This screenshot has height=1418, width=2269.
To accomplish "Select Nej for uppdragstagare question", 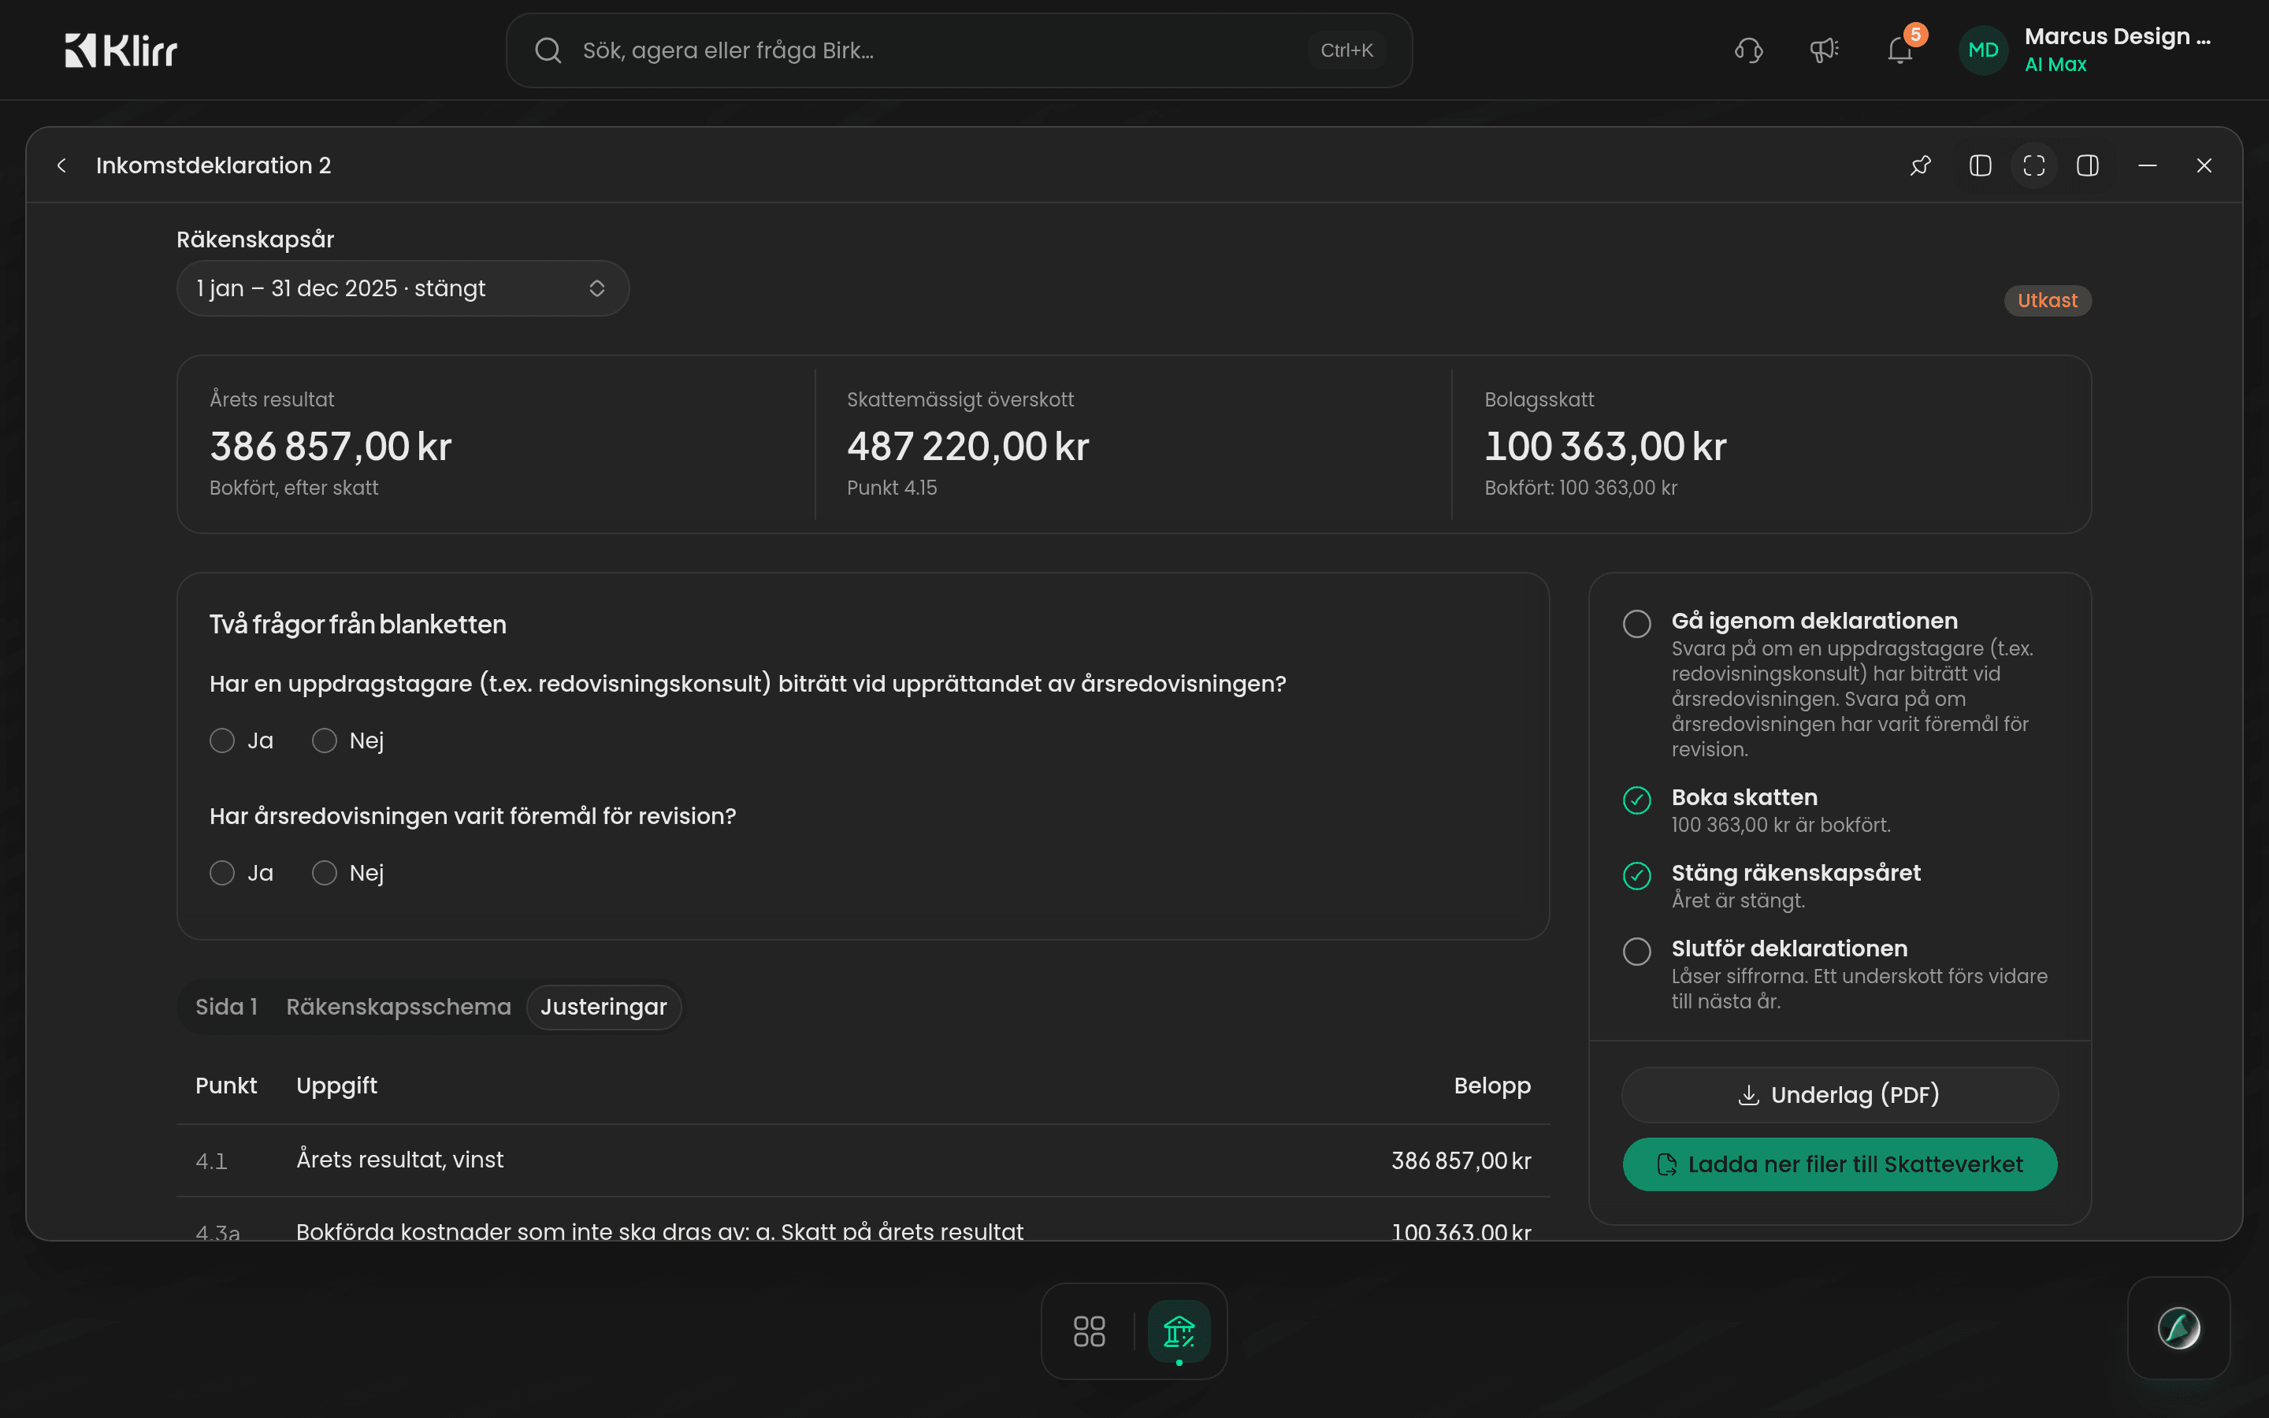I will click(x=325, y=741).
